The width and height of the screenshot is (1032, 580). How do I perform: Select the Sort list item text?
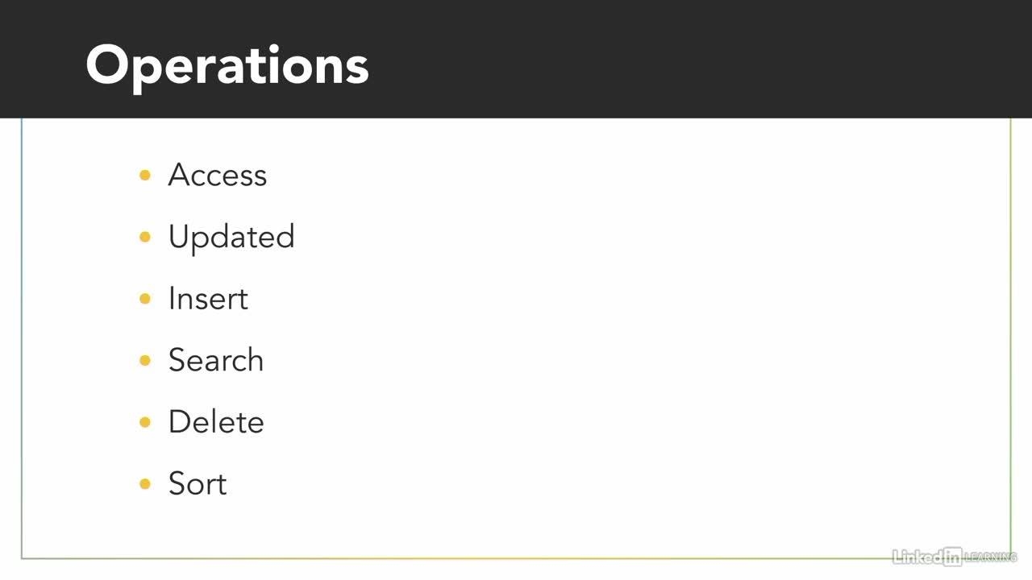(x=197, y=484)
